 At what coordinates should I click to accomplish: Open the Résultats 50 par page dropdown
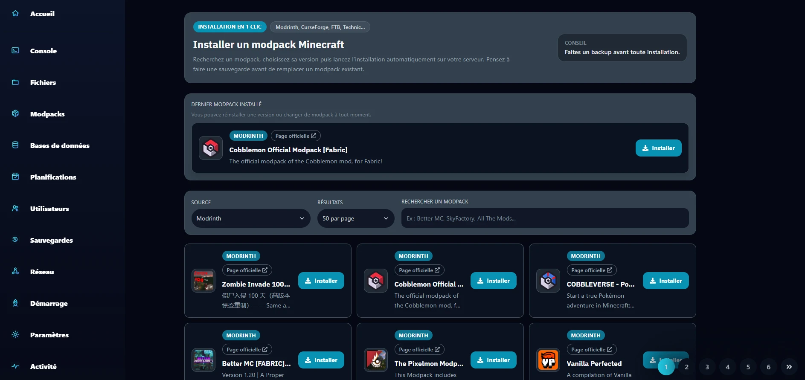(356, 218)
